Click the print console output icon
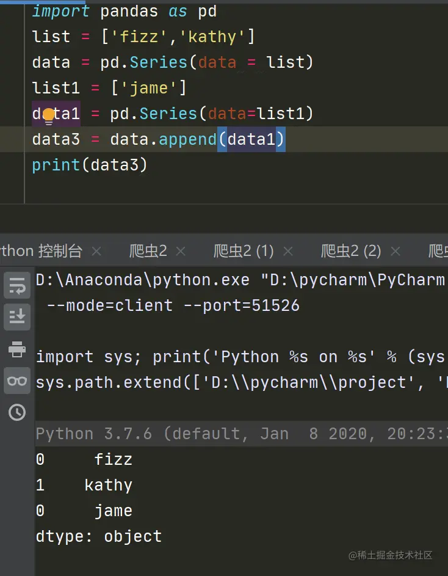 [17, 349]
